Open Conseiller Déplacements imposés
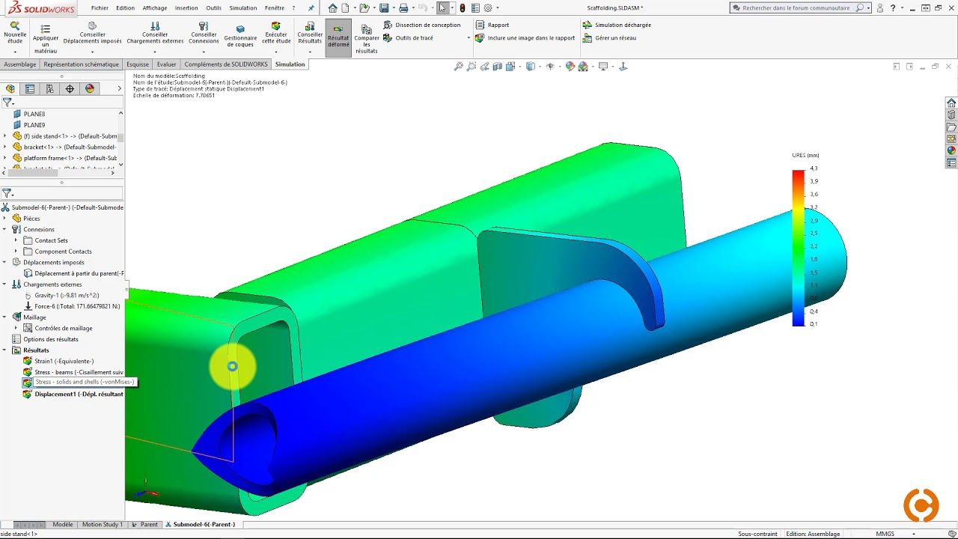Viewport: 958px width, 539px height. click(x=92, y=34)
